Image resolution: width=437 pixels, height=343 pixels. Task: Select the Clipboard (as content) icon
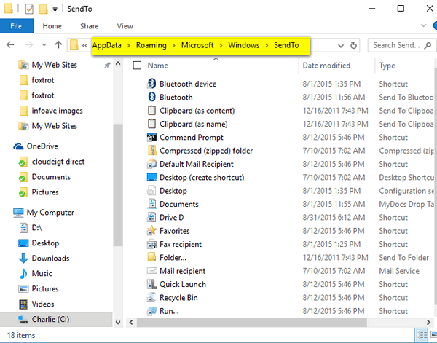pyautogui.click(x=151, y=111)
